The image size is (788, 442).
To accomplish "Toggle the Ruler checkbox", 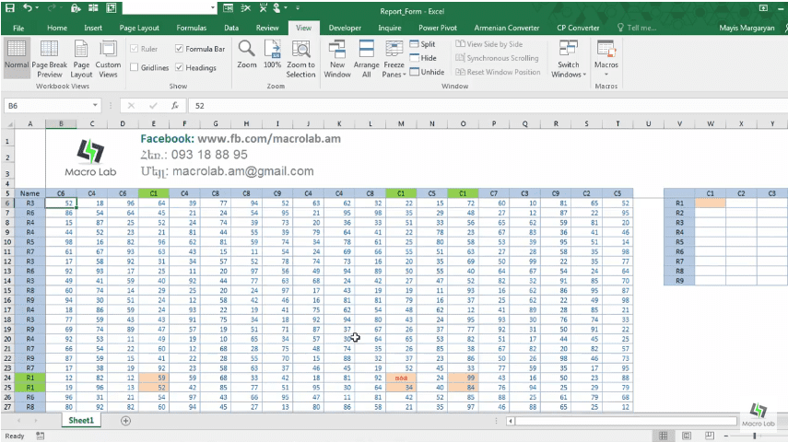I will click(135, 49).
